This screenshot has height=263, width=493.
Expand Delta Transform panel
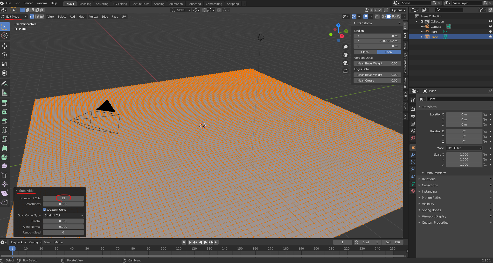pyautogui.click(x=436, y=173)
